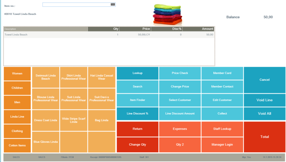The height and width of the screenshot is (162, 286).
Task: Open Item Finder
Action: pyautogui.click(x=137, y=100)
